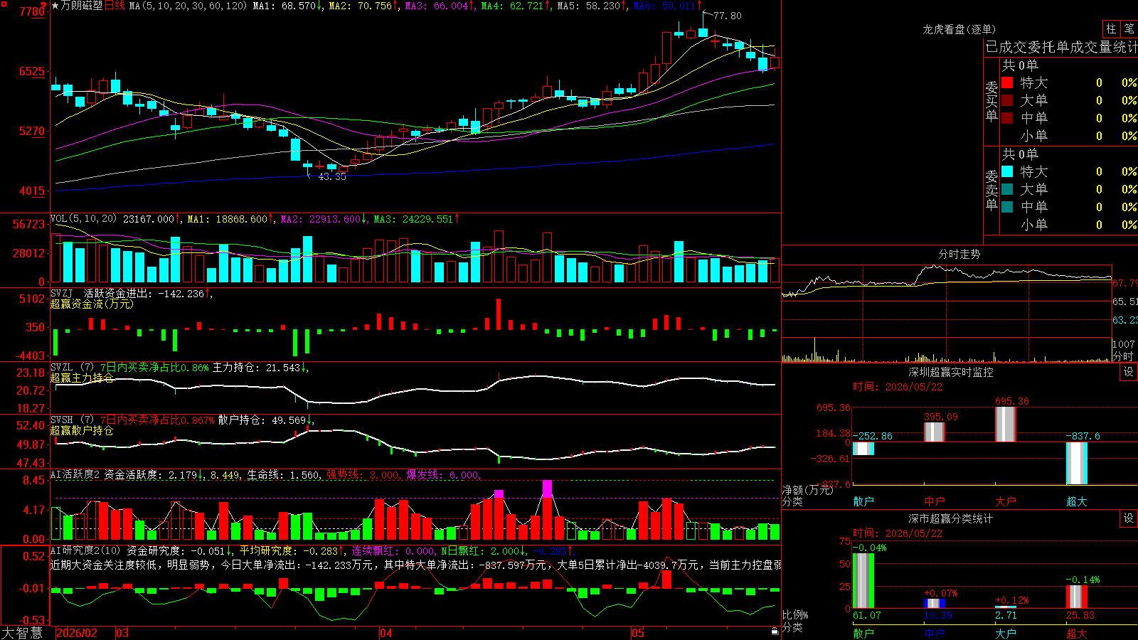This screenshot has height=640, width=1138.
Task: Click the SVZL (7) indicator label
Action: click(72, 368)
